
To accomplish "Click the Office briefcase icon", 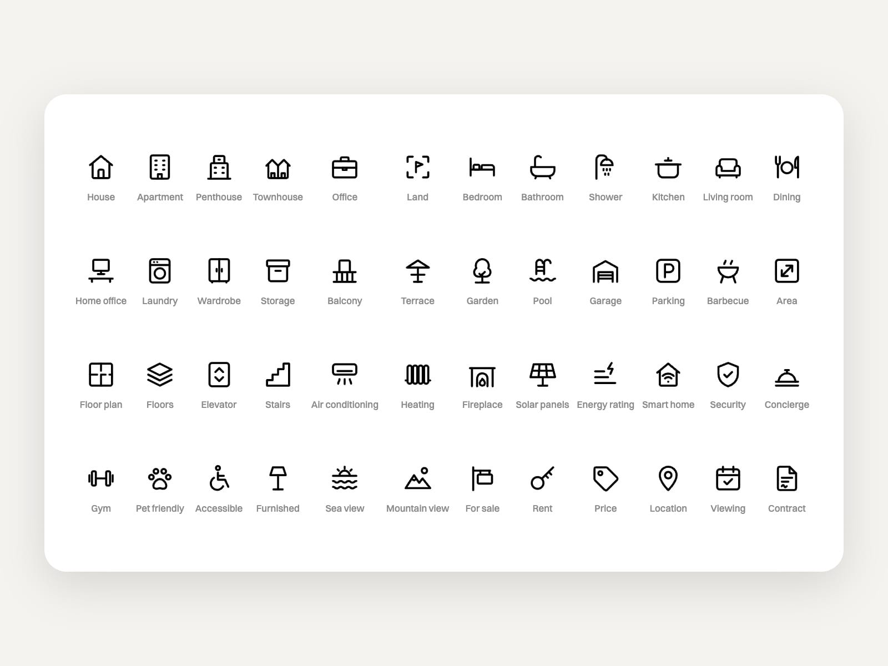I will coord(345,168).
